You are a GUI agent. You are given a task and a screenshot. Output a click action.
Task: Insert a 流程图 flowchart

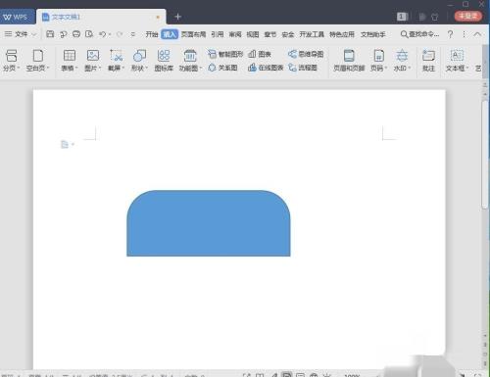coord(303,68)
